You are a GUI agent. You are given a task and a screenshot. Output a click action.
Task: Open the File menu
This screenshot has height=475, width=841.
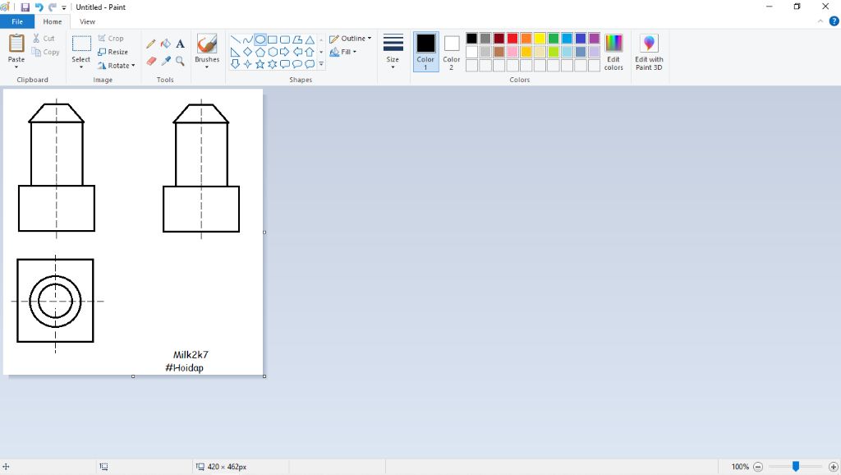(17, 21)
